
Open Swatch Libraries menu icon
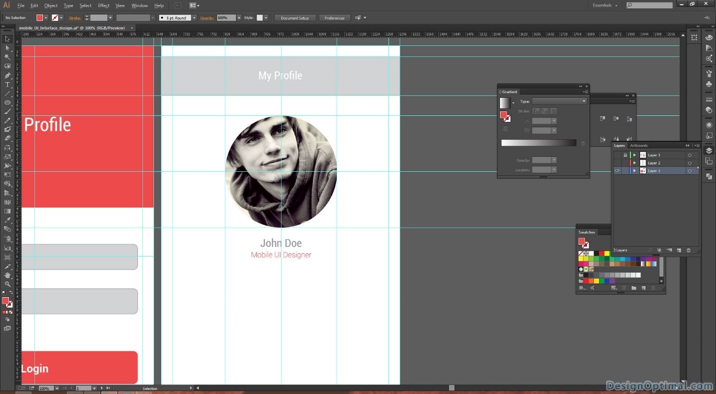581,288
